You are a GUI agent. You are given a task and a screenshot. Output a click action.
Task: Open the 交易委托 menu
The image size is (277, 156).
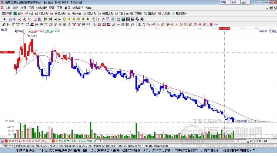(x=78, y=8)
